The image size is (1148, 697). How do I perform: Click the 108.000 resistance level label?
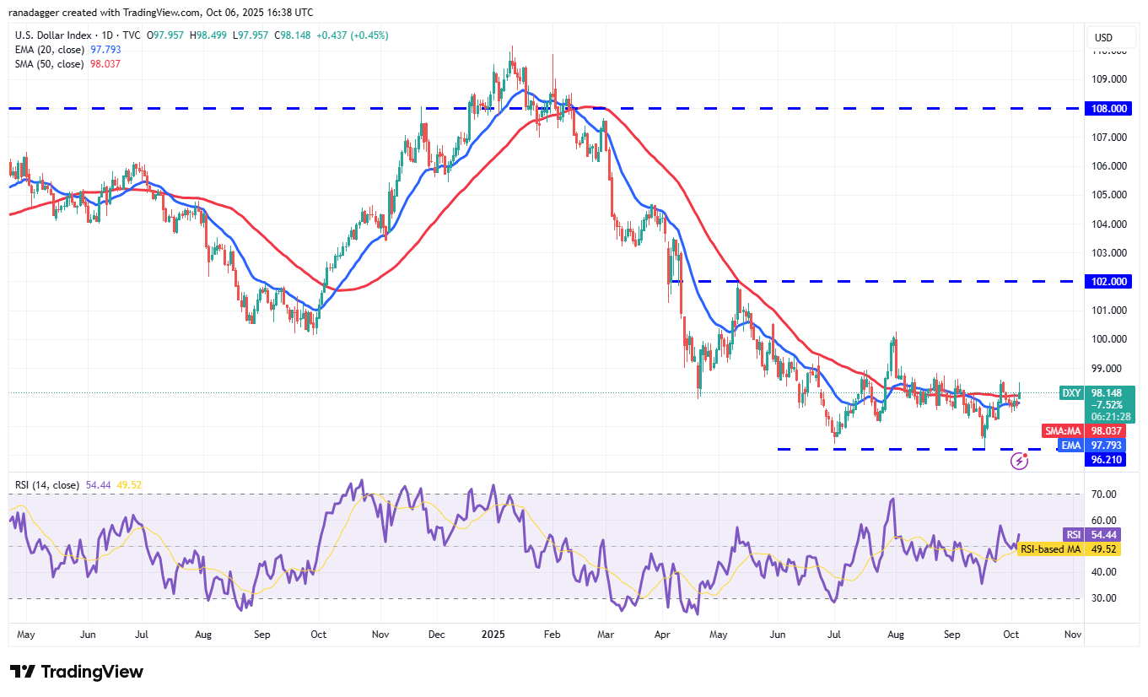click(x=1108, y=108)
